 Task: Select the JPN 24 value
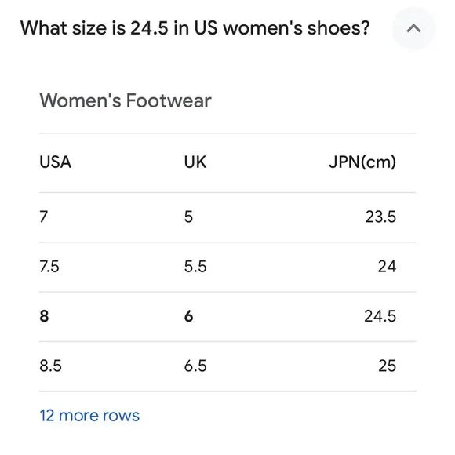pos(387,267)
